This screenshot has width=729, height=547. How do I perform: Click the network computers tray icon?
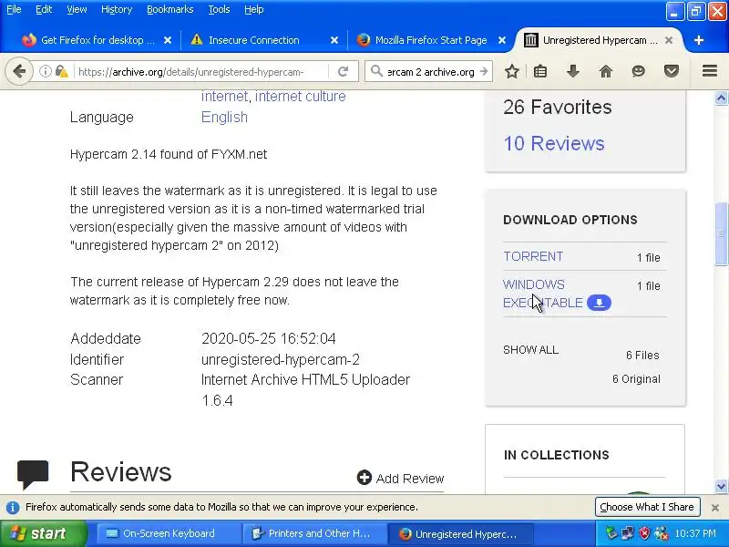tap(627, 533)
